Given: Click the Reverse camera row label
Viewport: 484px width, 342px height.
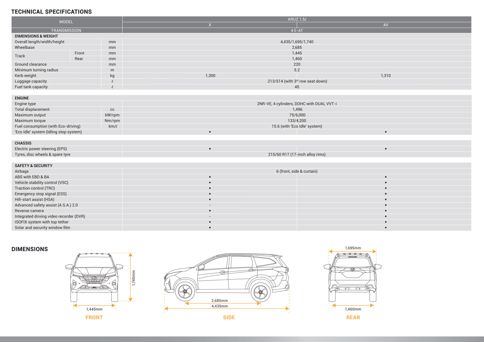Looking at the screenshot, I should coord(29,211).
